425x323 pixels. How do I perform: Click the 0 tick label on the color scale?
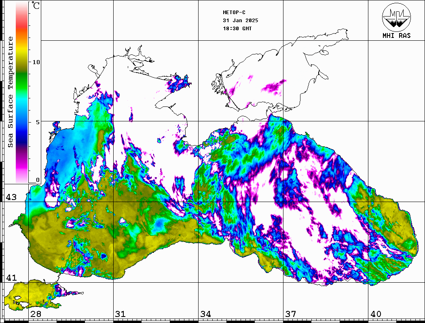click(x=38, y=180)
